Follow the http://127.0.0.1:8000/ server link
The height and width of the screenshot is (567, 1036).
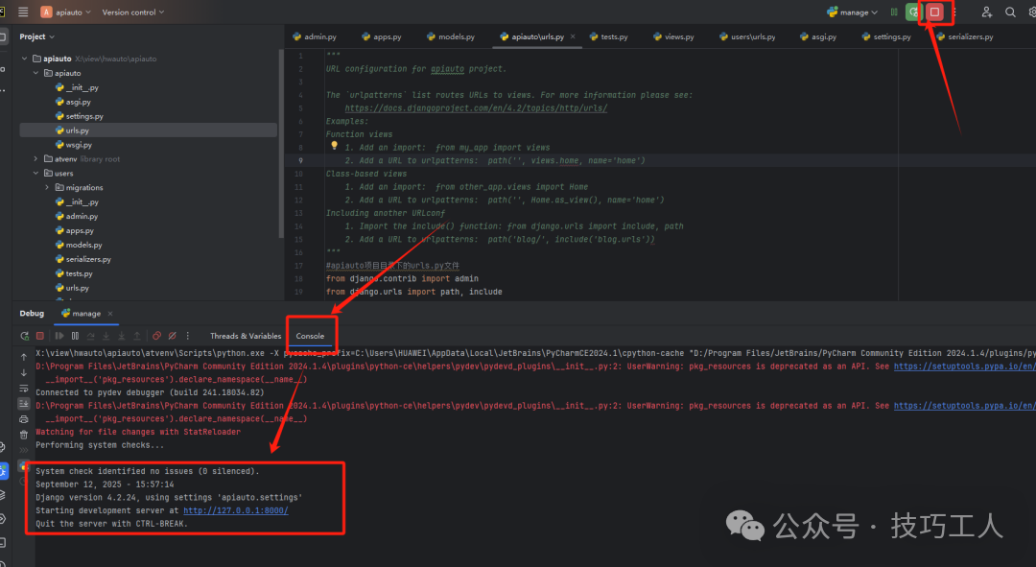point(235,509)
